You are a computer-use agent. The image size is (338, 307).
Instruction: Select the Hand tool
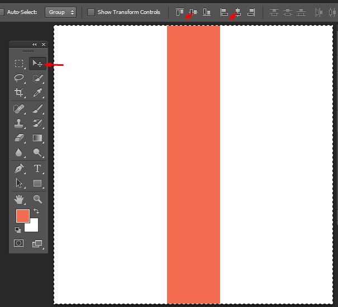click(x=19, y=199)
